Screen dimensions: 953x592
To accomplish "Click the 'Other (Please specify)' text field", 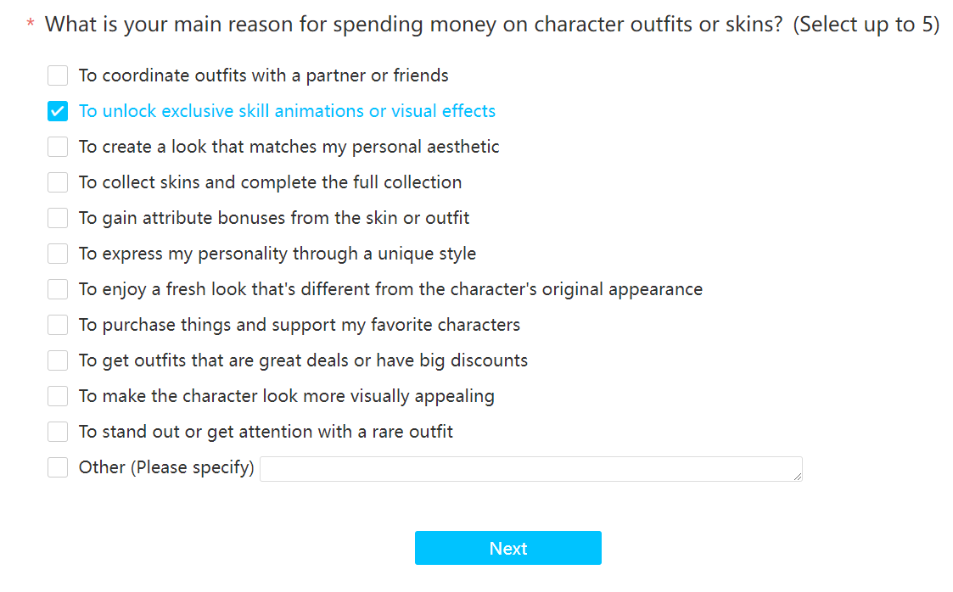I will (x=531, y=469).
